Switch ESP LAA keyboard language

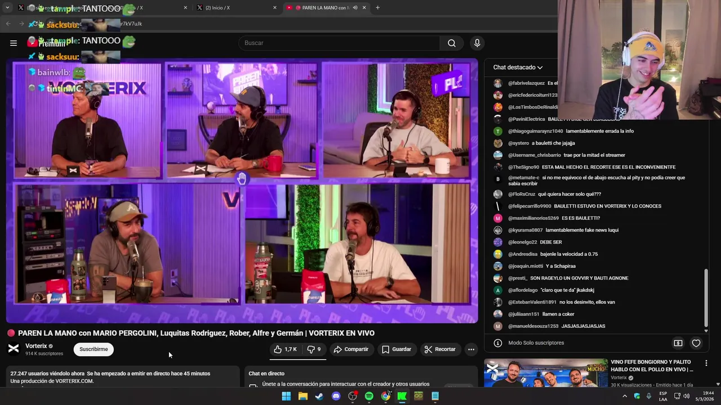[x=663, y=396]
